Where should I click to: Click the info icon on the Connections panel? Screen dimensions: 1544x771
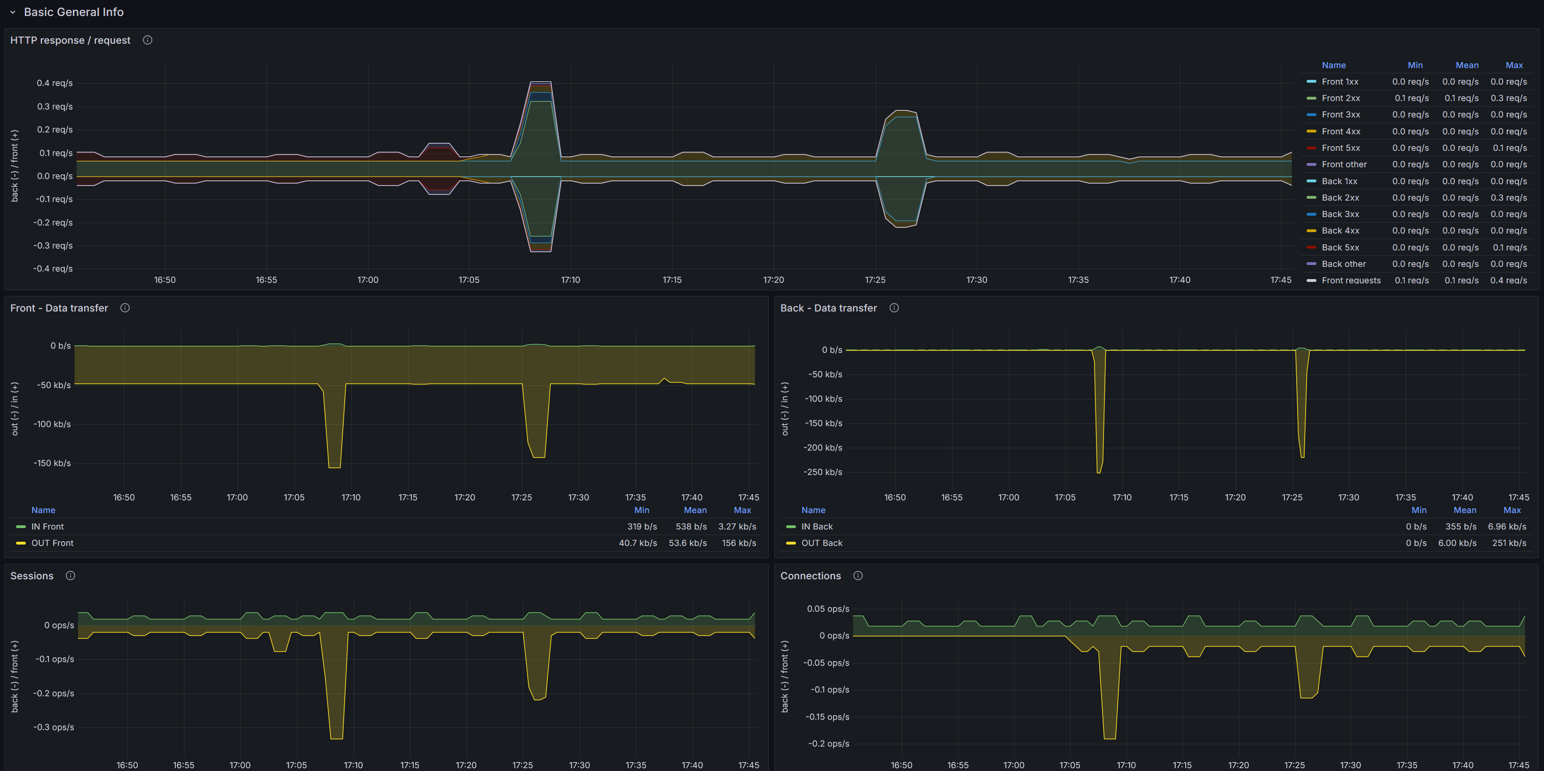pos(858,576)
